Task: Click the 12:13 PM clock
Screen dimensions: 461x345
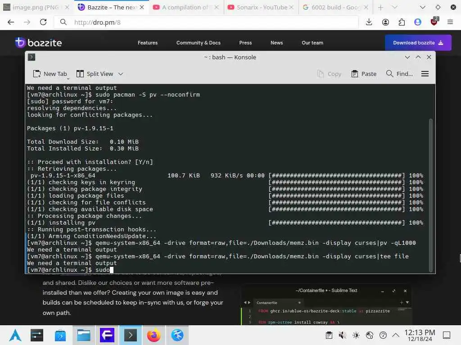Action: click(x=420, y=335)
